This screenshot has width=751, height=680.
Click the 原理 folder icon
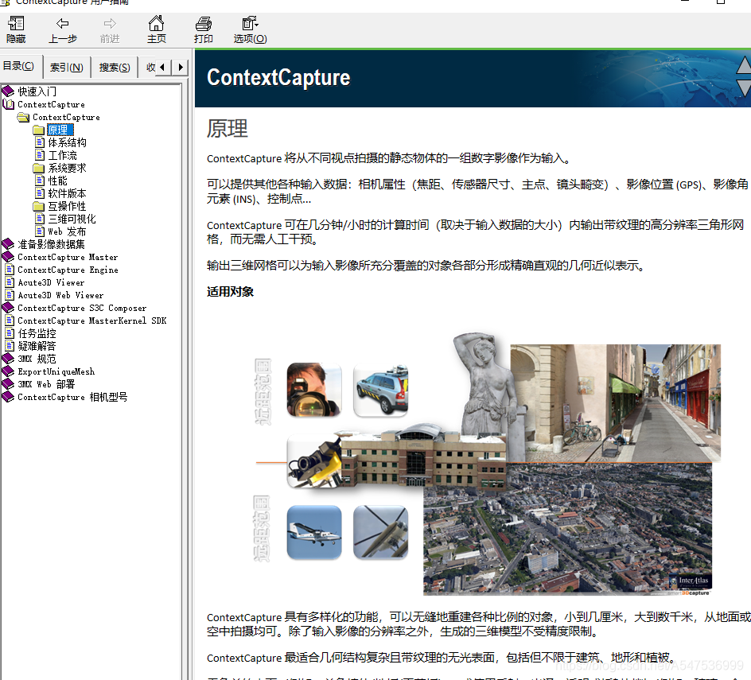pyautogui.click(x=39, y=130)
